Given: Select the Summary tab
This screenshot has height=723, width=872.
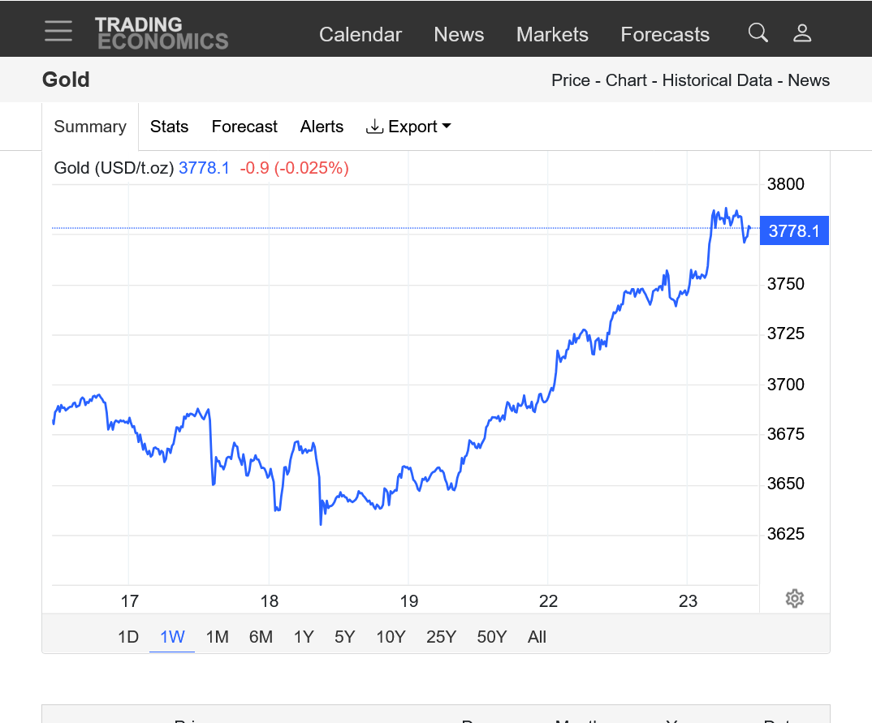Looking at the screenshot, I should (90, 127).
